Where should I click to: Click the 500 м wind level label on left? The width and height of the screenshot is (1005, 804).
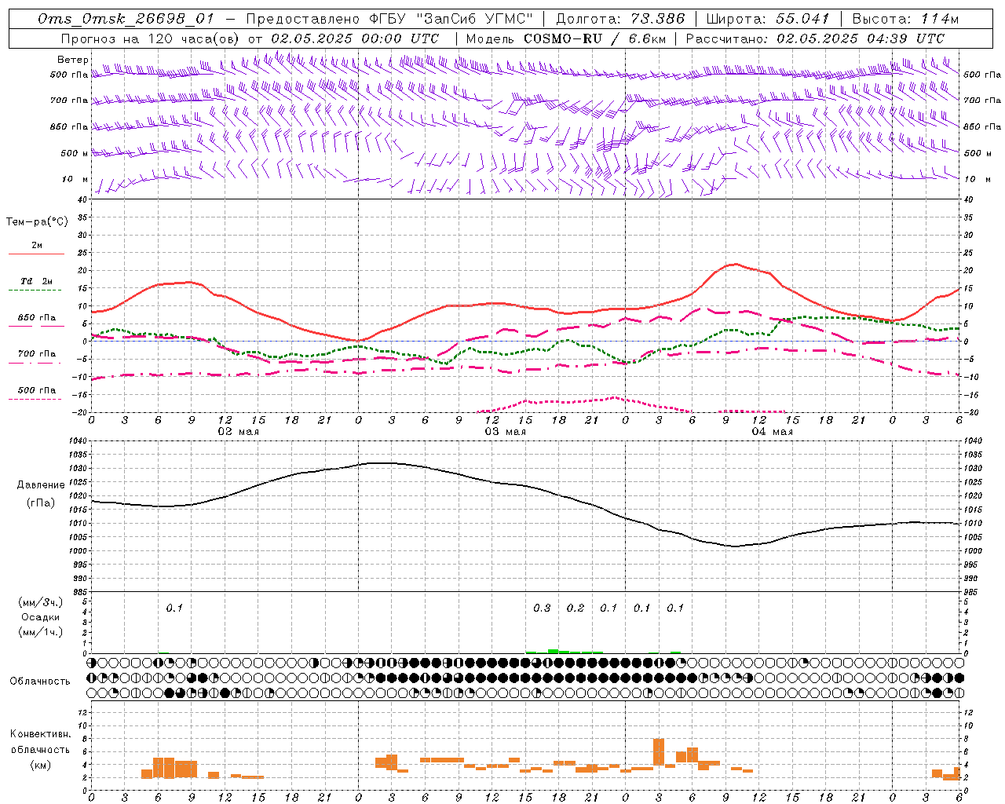click(x=75, y=153)
